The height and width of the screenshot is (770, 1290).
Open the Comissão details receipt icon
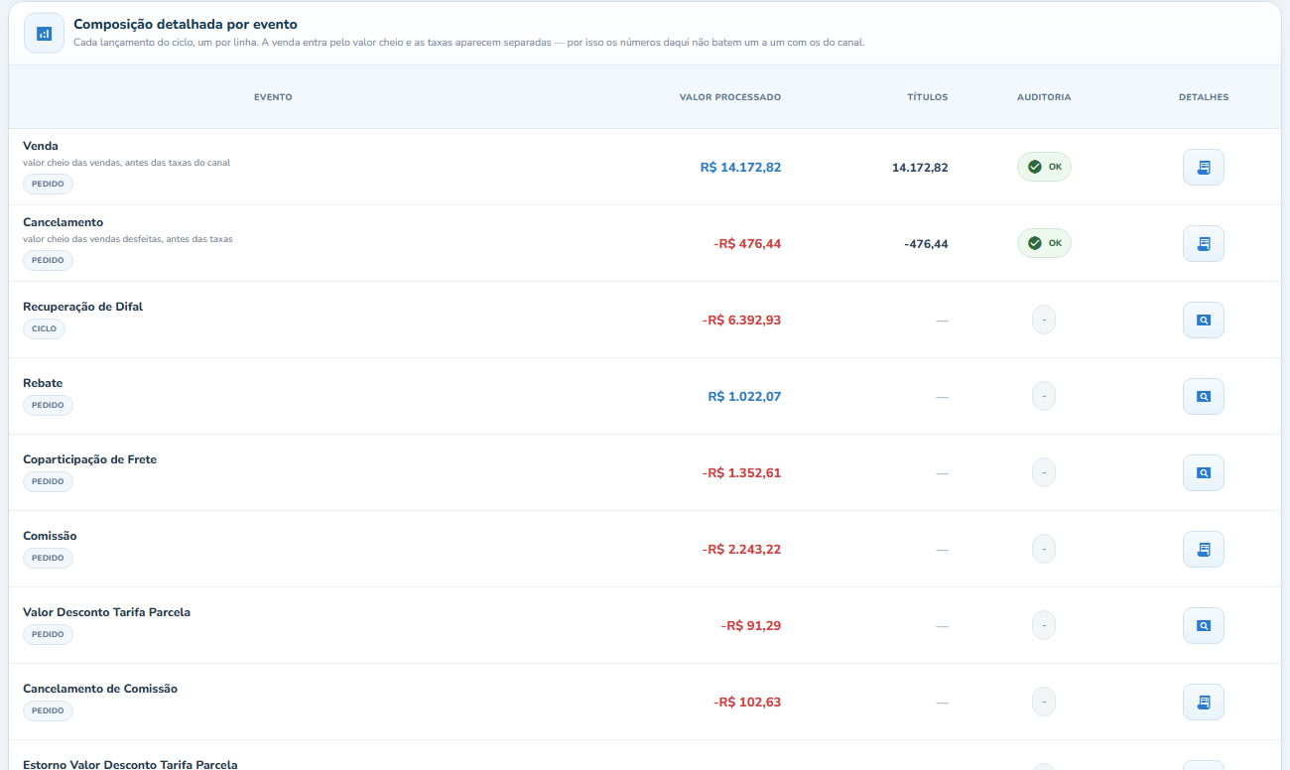1203,549
